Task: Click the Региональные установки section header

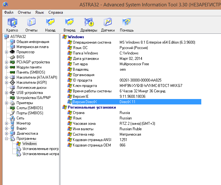Action: point(92,107)
